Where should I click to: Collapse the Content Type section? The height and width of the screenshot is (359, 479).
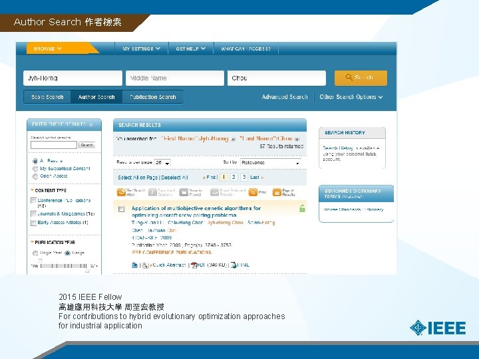coord(33,190)
